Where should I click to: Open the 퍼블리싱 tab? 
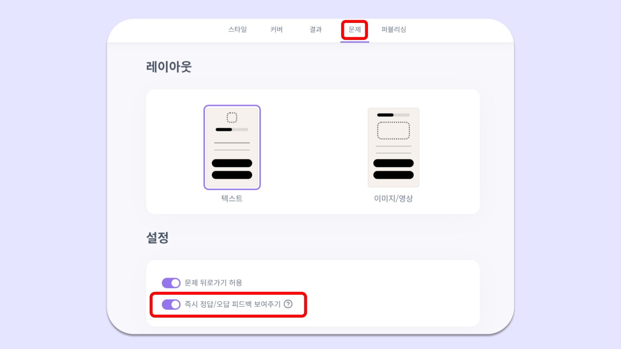click(x=394, y=29)
